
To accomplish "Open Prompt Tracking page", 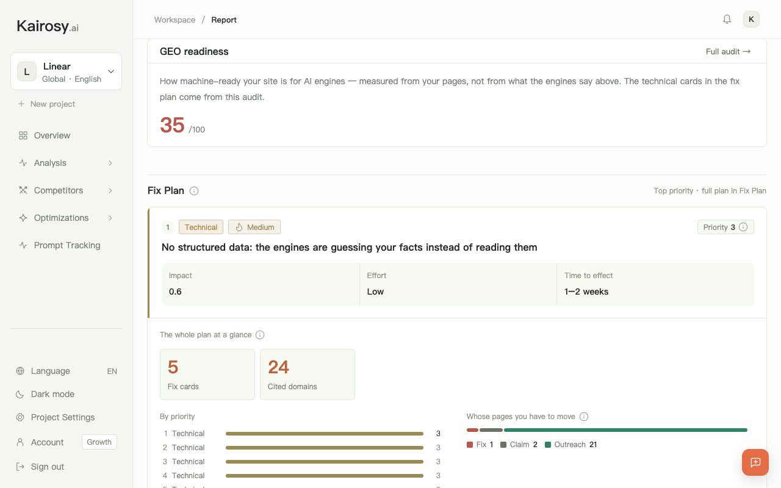I will (66, 245).
